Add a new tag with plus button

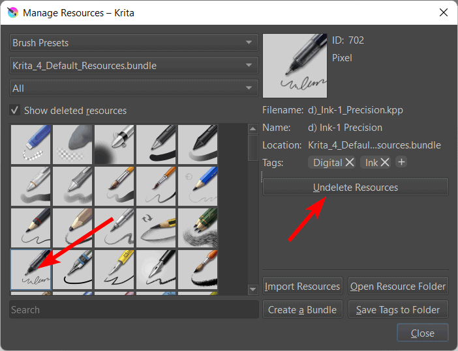pyautogui.click(x=402, y=162)
